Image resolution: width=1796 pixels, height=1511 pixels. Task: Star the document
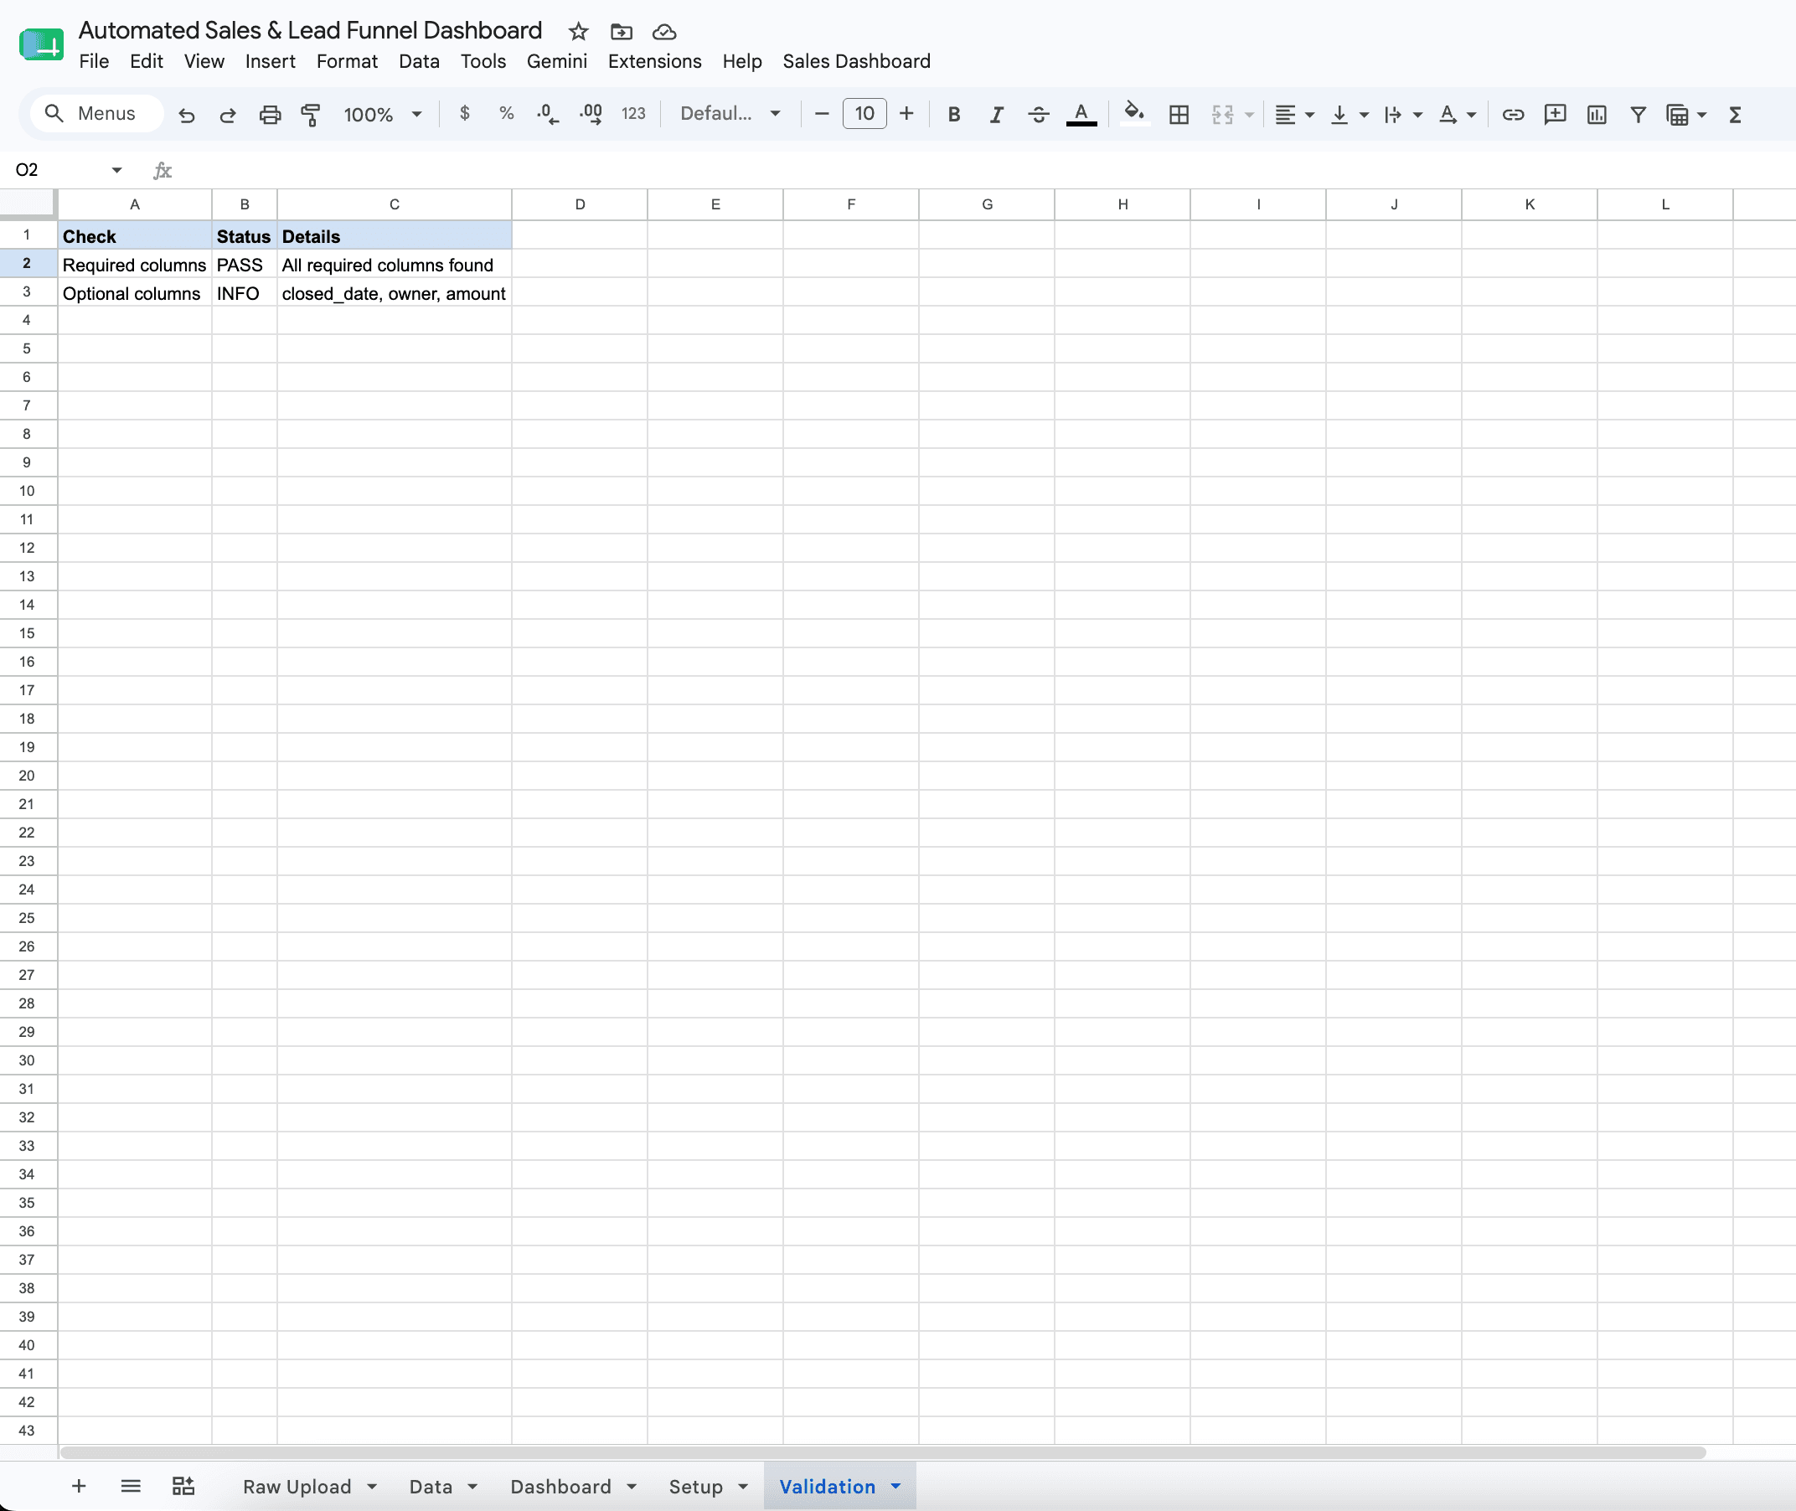(x=578, y=32)
